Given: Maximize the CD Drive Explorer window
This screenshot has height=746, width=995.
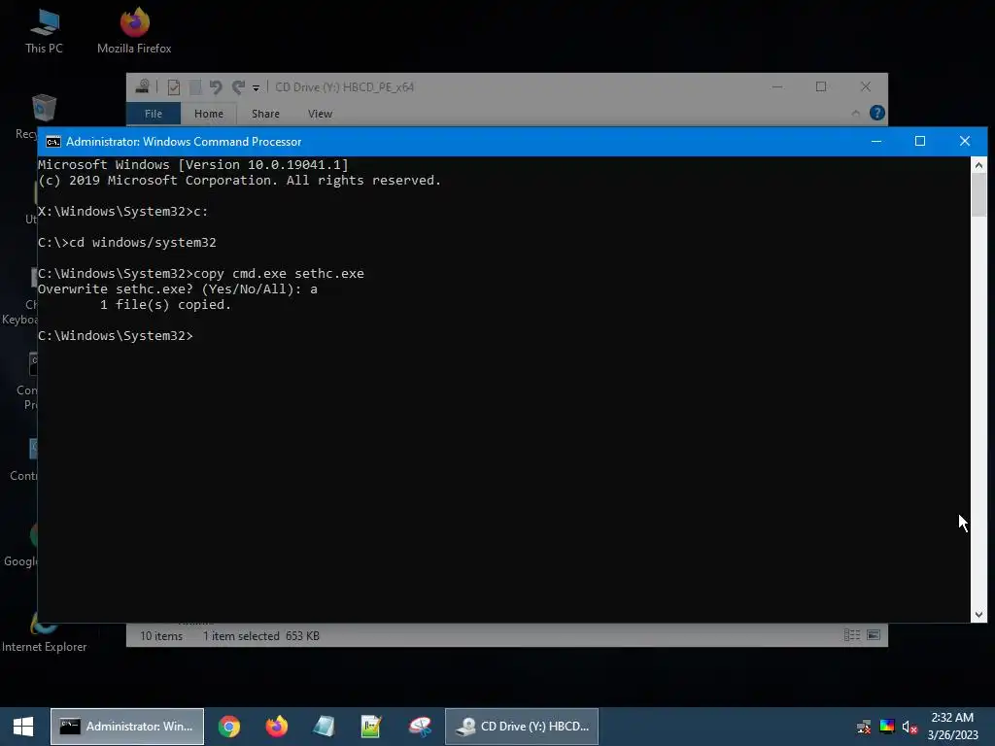Looking at the screenshot, I should [821, 86].
